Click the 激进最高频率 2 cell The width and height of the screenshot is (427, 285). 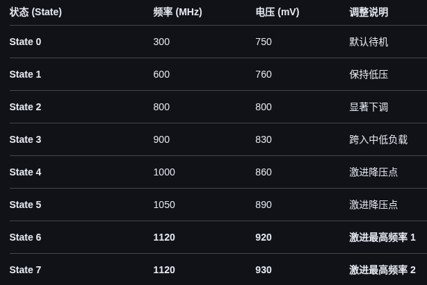pos(382,270)
